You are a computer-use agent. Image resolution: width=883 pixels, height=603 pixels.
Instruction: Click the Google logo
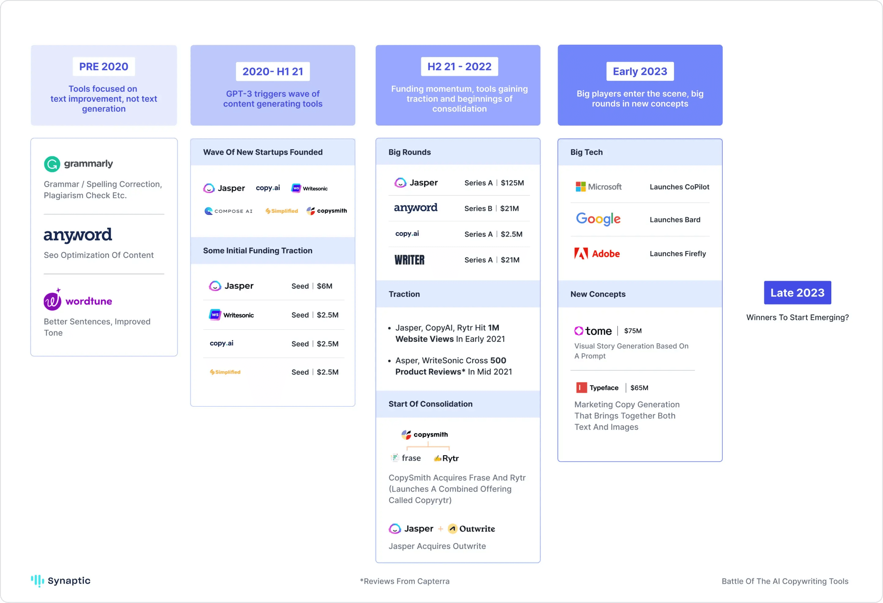coord(598,219)
